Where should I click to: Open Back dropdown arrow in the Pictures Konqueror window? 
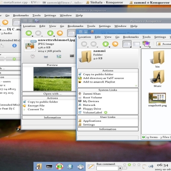pos(32,36)
